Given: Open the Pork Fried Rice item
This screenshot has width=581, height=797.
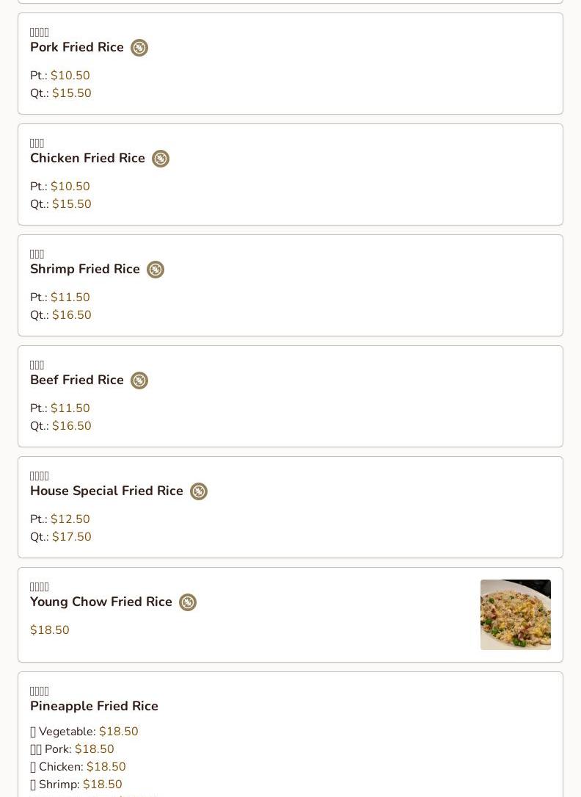Looking at the screenshot, I should point(77,47).
